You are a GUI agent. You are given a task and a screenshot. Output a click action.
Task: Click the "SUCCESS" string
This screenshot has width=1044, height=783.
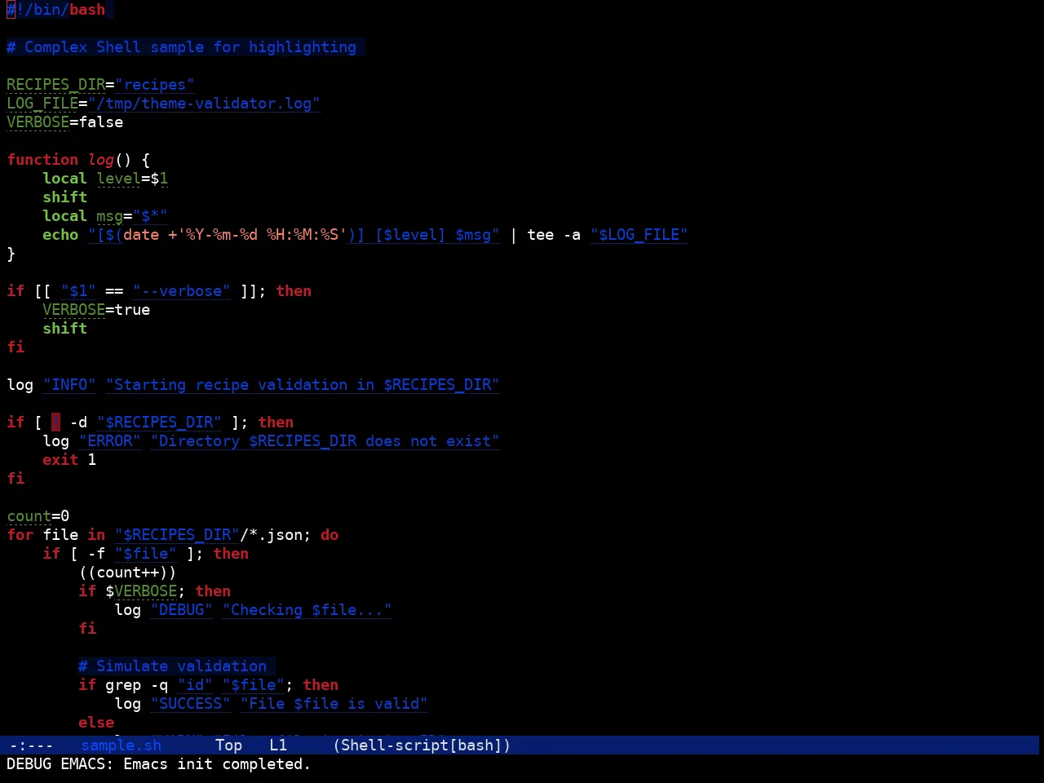[x=190, y=704]
